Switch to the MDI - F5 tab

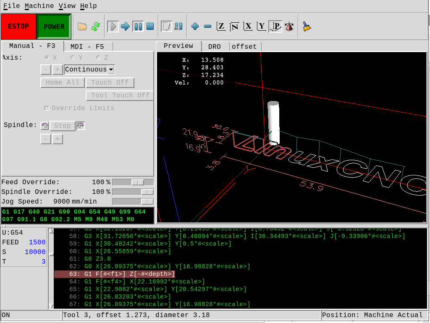click(88, 47)
